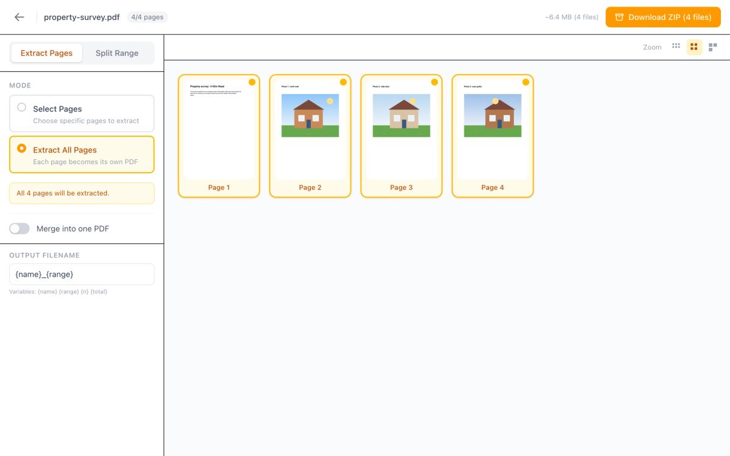
Task: Click the OUTPUT FILENAME section heading
Action: pyautogui.click(x=44, y=255)
